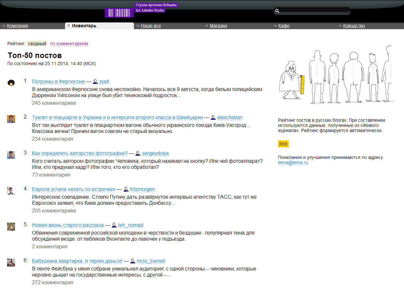Screen dimensions: 404x290
Task: Open the Кафе menu item
Action: (x=284, y=26)
